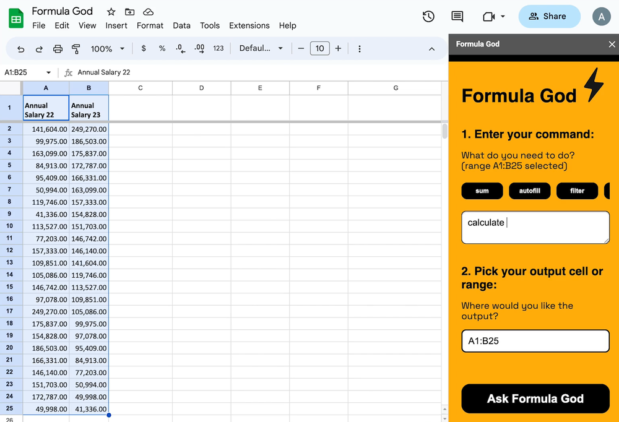The width and height of the screenshot is (619, 422).
Task: Open the font selection dropdown
Action: [260, 48]
